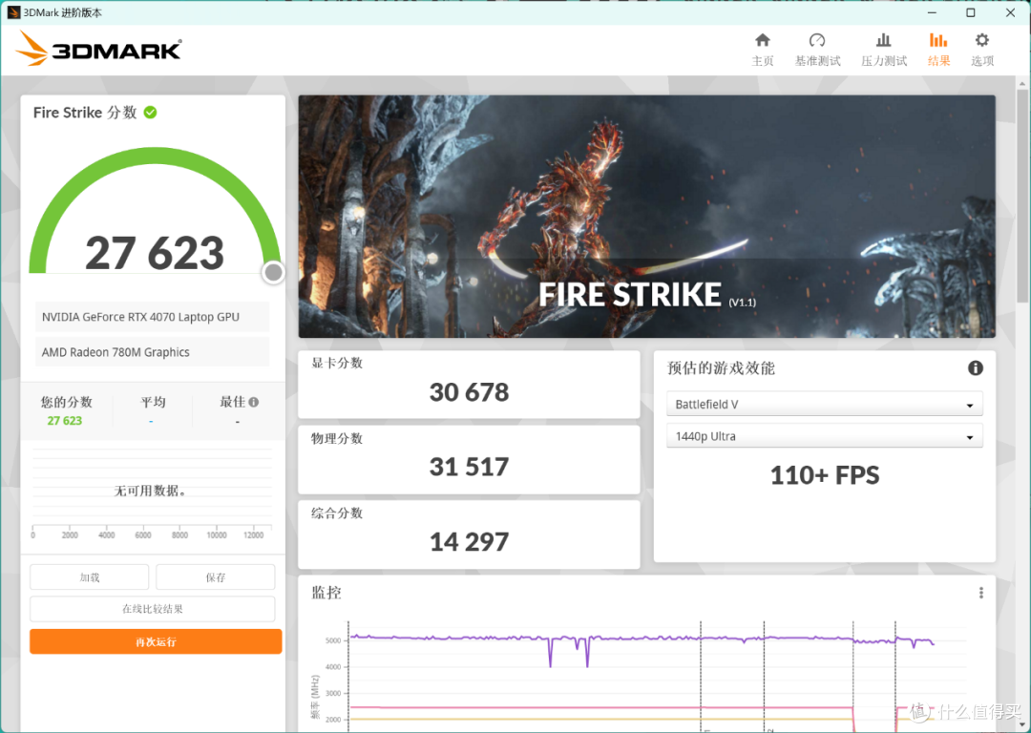Click the 110+ FPS estimate
1031x733 pixels.
pos(825,475)
